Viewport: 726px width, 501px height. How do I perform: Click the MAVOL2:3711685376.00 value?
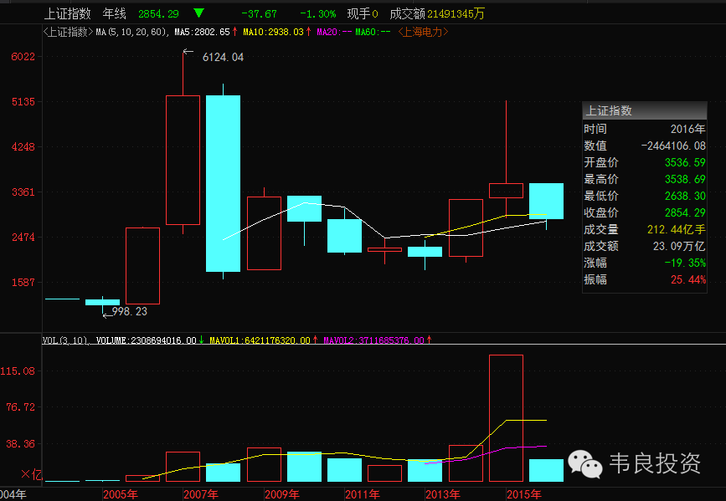coord(373,340)
